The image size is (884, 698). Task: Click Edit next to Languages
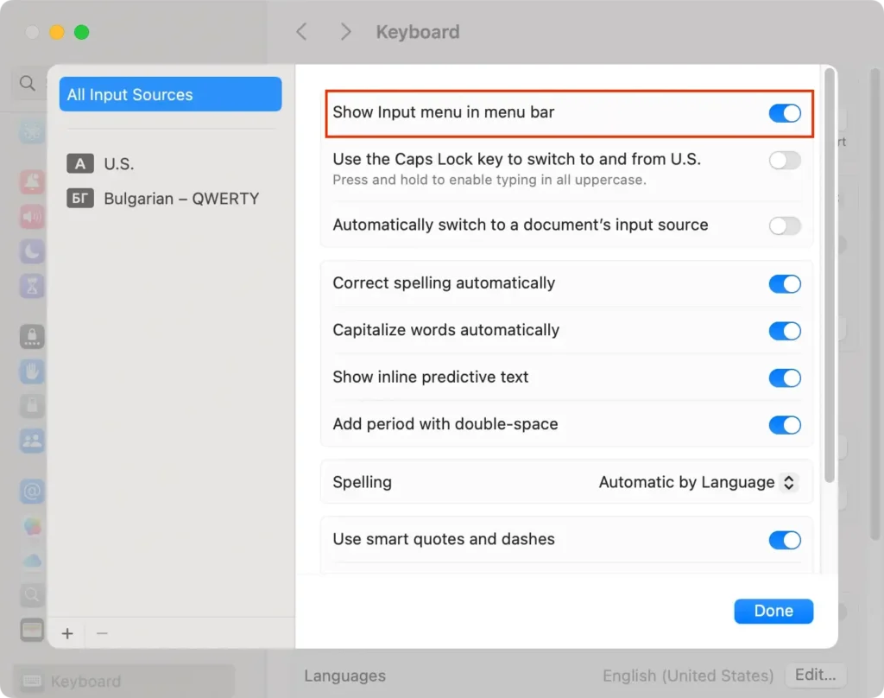coord(816,676)
